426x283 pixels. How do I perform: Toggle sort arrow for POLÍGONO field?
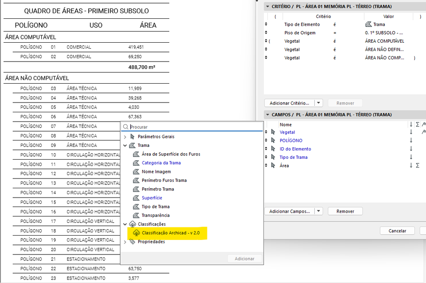[x=411, y=140]
